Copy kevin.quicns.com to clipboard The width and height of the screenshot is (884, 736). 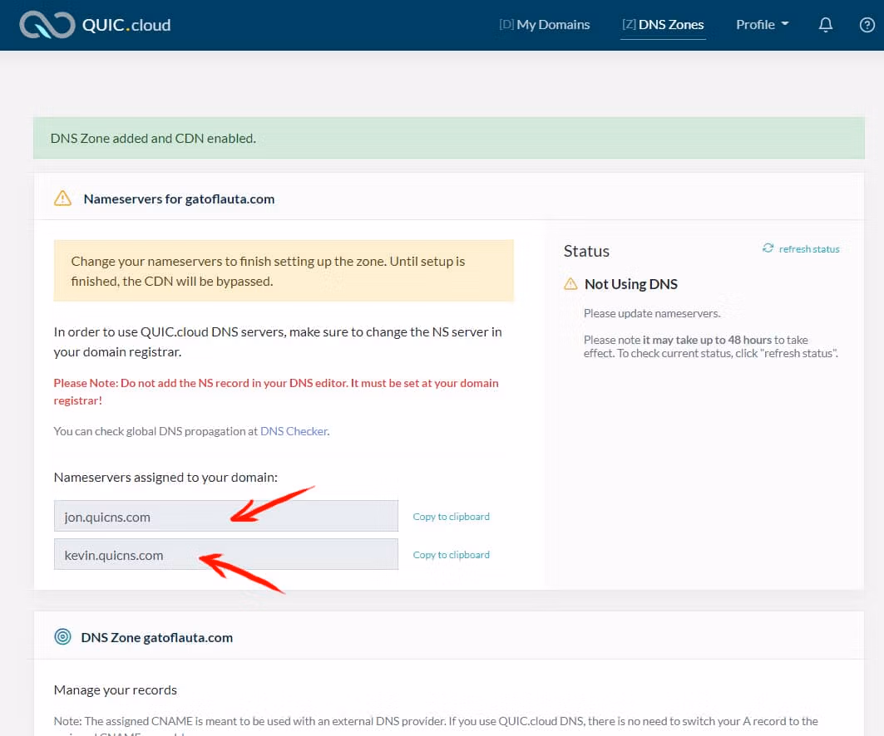[x=451, y=555]
